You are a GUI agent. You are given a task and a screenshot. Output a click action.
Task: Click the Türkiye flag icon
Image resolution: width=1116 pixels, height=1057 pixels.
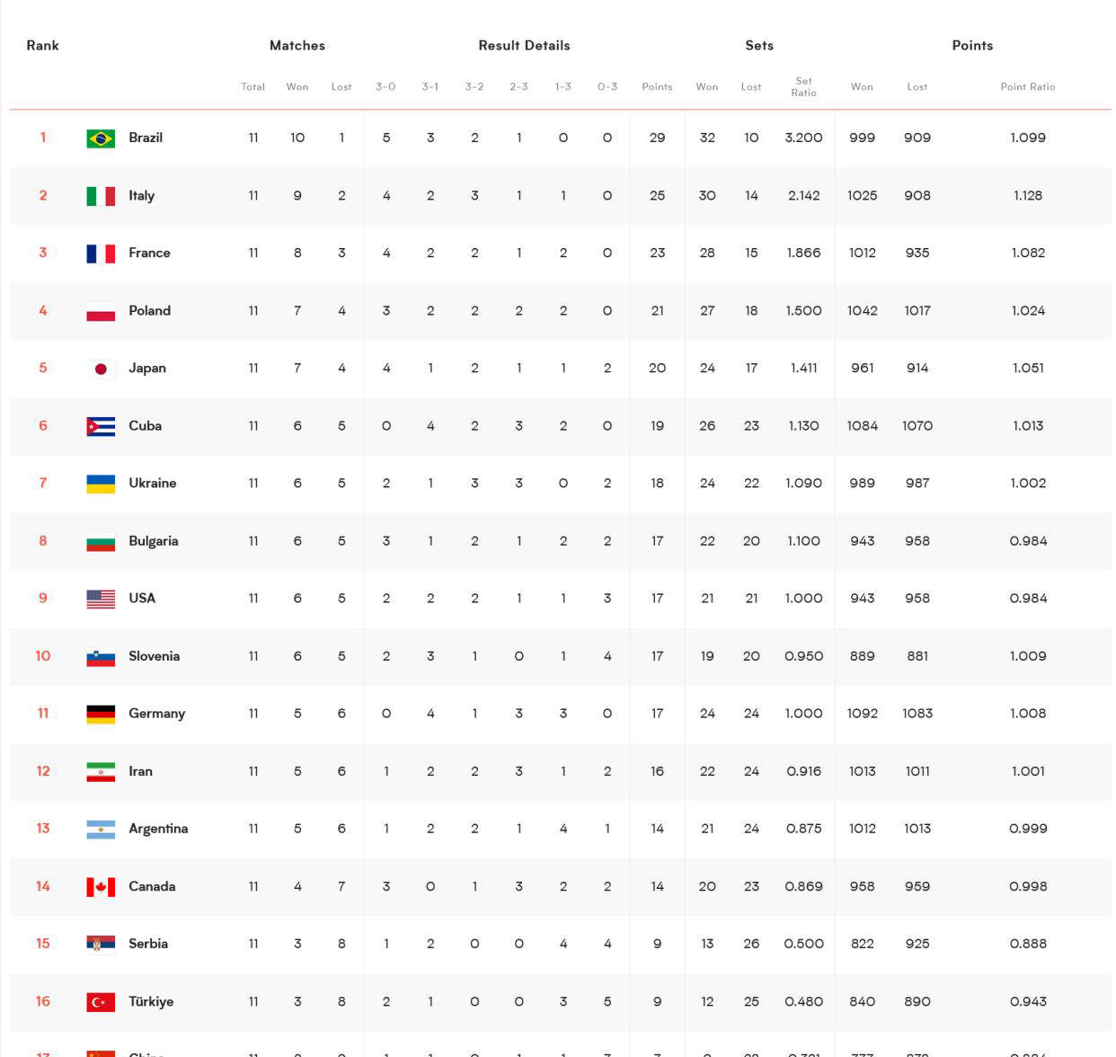pyautogui.click(x=101, y=1002)
